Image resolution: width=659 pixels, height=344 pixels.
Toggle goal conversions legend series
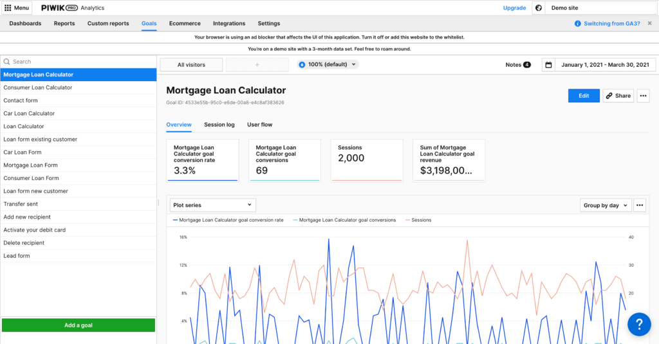click(x=346, y=220)
